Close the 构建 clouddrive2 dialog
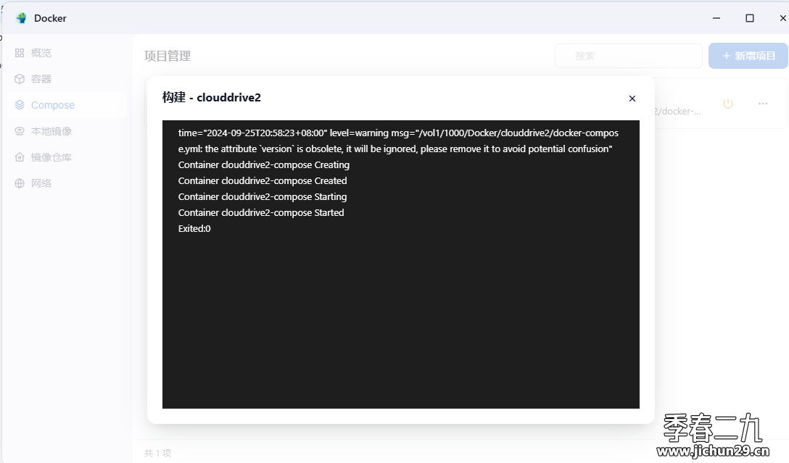 [632, 99]
